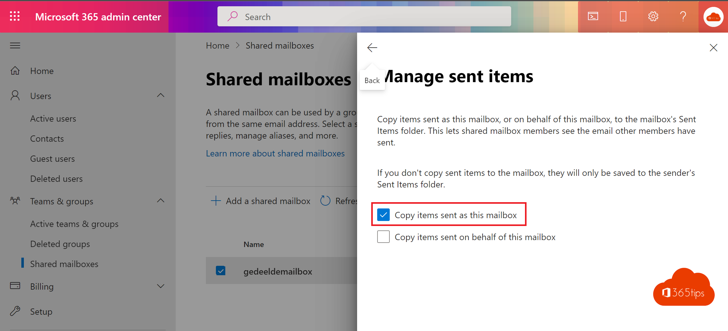Screen dimensions: 728x331
Task: Collapse the Teams & groups section
Action: pos(161,201)
